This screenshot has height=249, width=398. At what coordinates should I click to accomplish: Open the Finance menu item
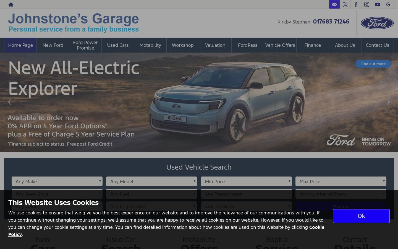tap(313, 45)
